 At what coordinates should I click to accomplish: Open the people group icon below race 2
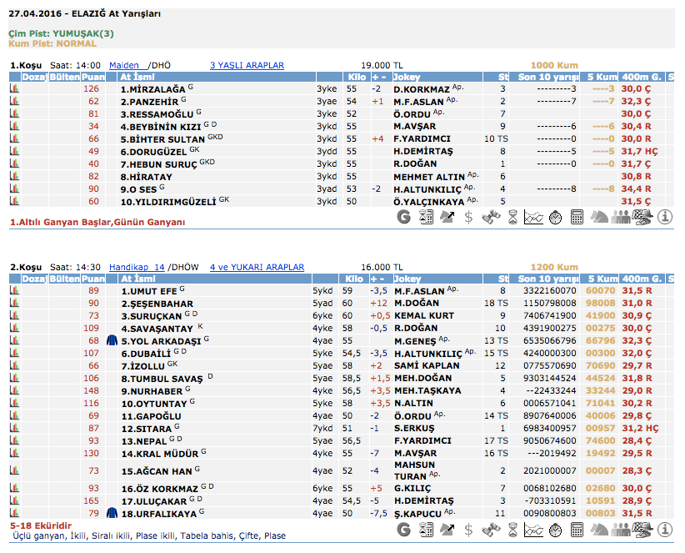pos(621,530)
